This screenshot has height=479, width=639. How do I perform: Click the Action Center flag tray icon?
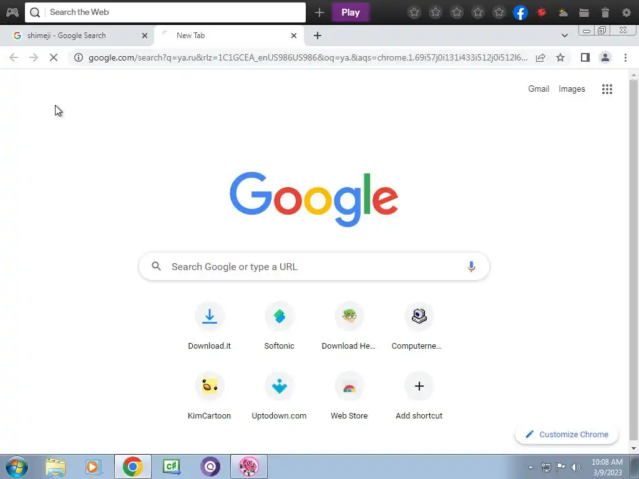[x=561, y=467]
